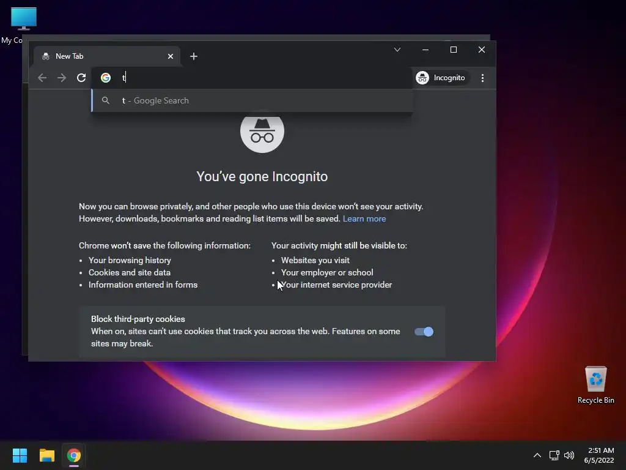Click 'Your browsing history' list item

130,260
